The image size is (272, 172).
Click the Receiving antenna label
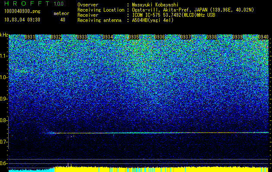[99, 20]
